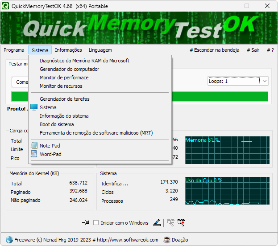Click the partially hidden Começar button
The height and width of the screenshot is (246, 278).
click(20, 82)
